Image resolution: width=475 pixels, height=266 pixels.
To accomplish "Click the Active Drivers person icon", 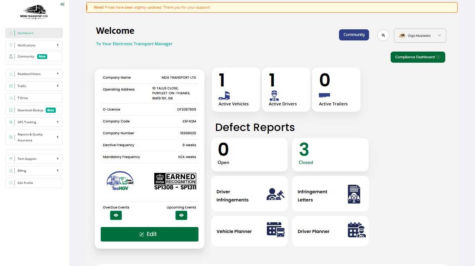I will 274,96.
